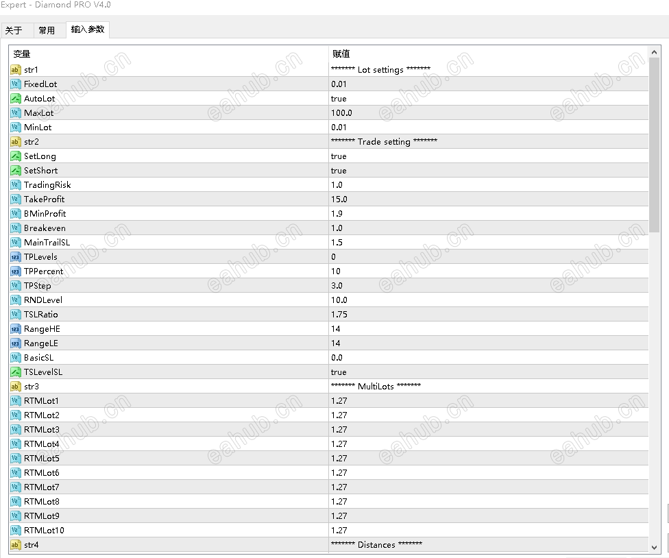This screenshot has height=558, width=669.
Task: Select the 输入参数 tab
Action: click(x=88, y=29)
